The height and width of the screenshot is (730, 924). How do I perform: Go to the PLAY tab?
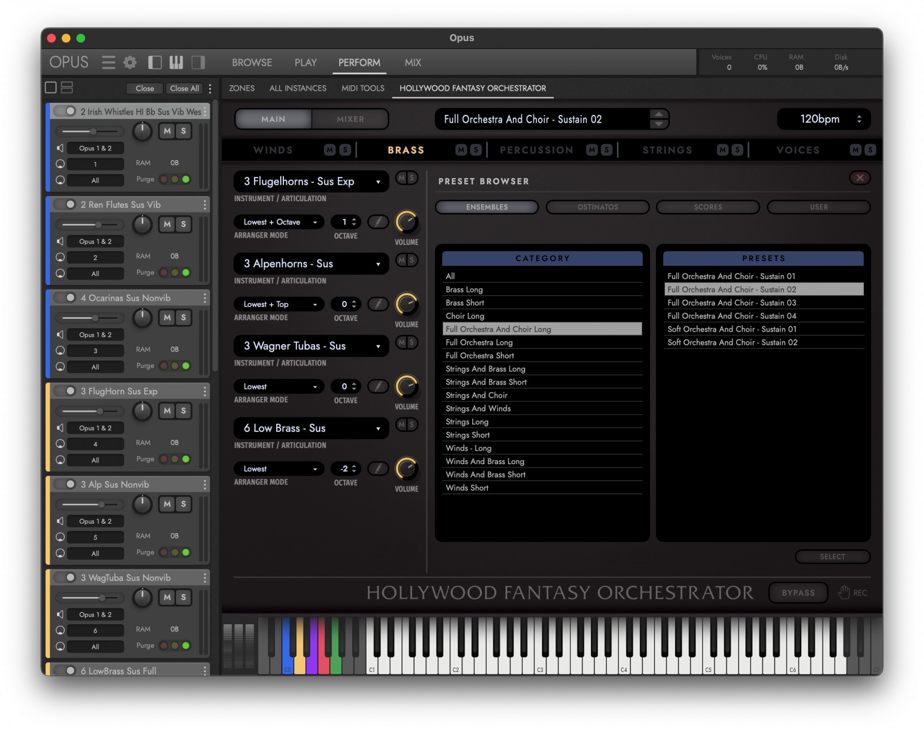[x=305, y=63]
